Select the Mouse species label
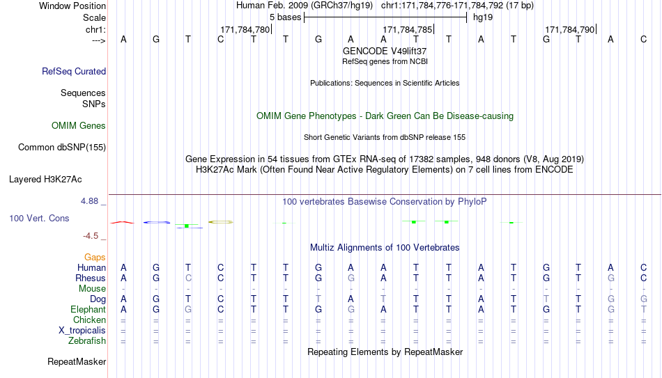Viewport: 662px width, 378px height. [x=92, y=289]
